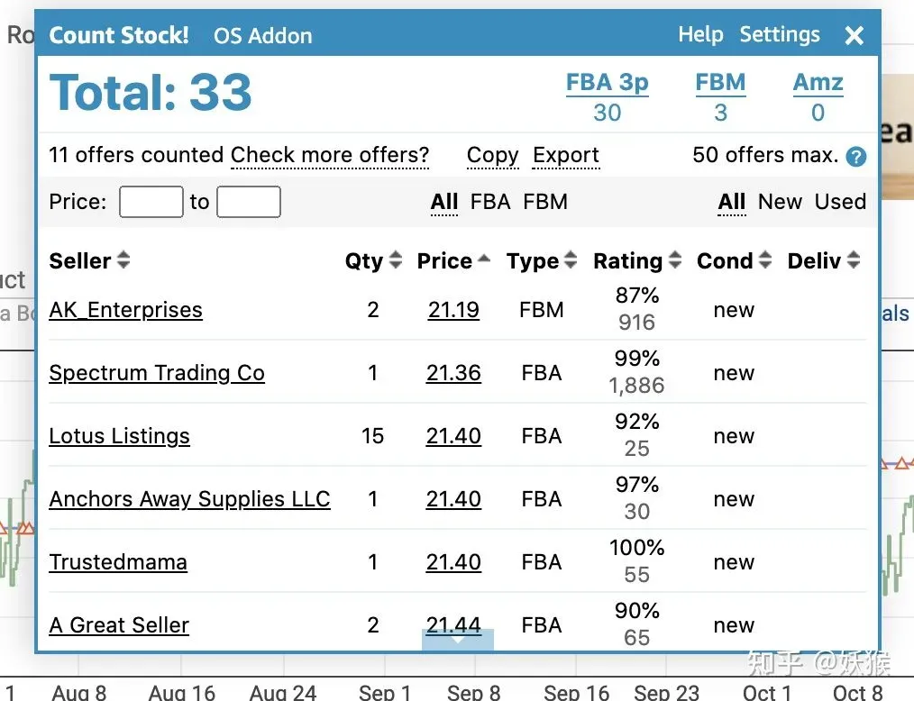Sort by Qty column arrows
Viewport: 914px width, 701px height.
tap(395, 259)
